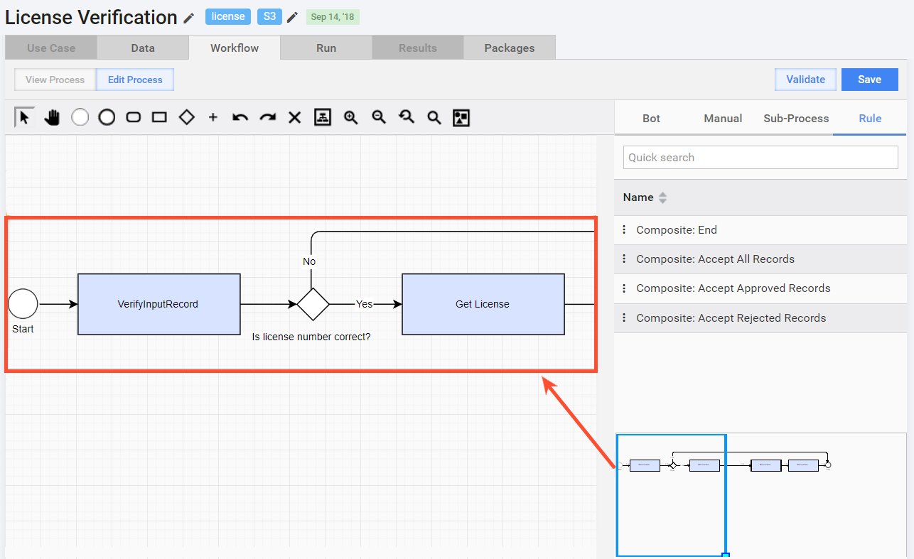Zoom out on the workflow canvas

[x=379, y=118]
